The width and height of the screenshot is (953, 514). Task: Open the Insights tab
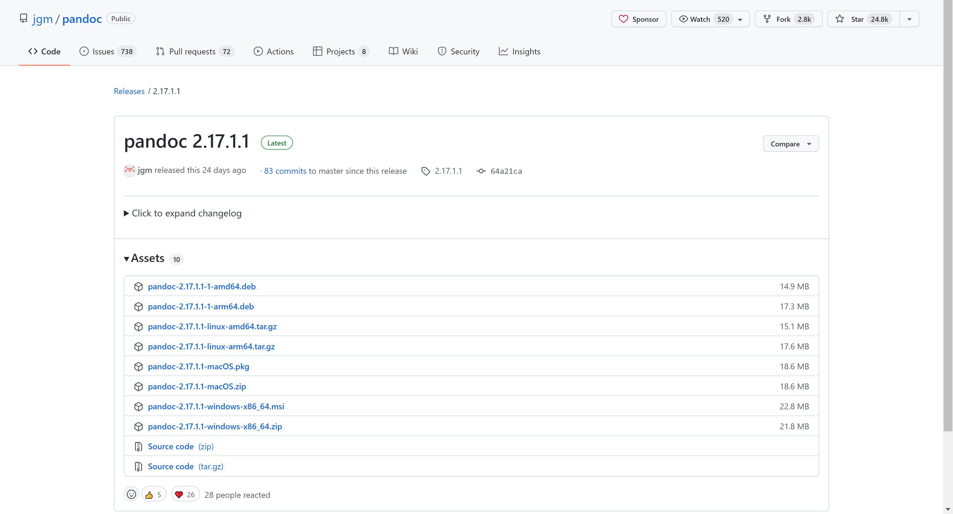tap(519, 51)
